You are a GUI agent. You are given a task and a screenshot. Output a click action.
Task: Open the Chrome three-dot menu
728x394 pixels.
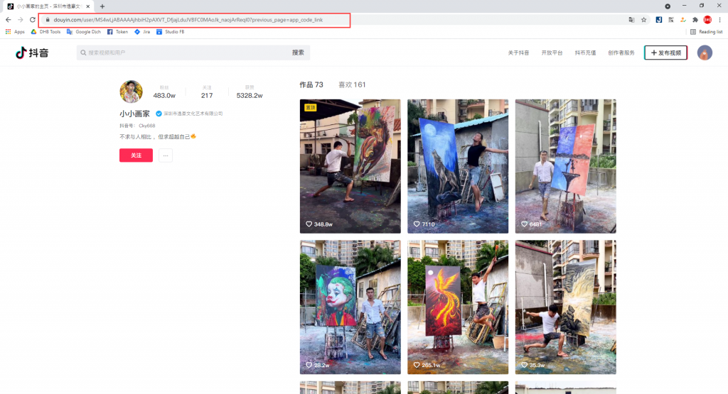719,20
